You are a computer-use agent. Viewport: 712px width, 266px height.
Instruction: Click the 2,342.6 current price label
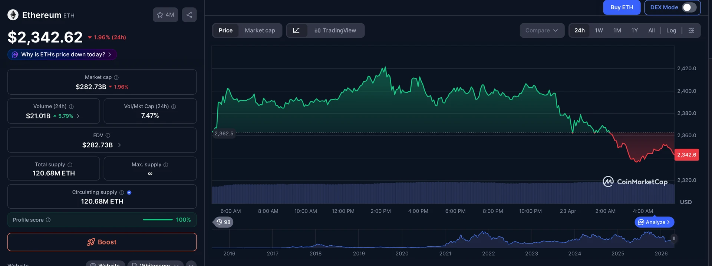click(687, 155)
